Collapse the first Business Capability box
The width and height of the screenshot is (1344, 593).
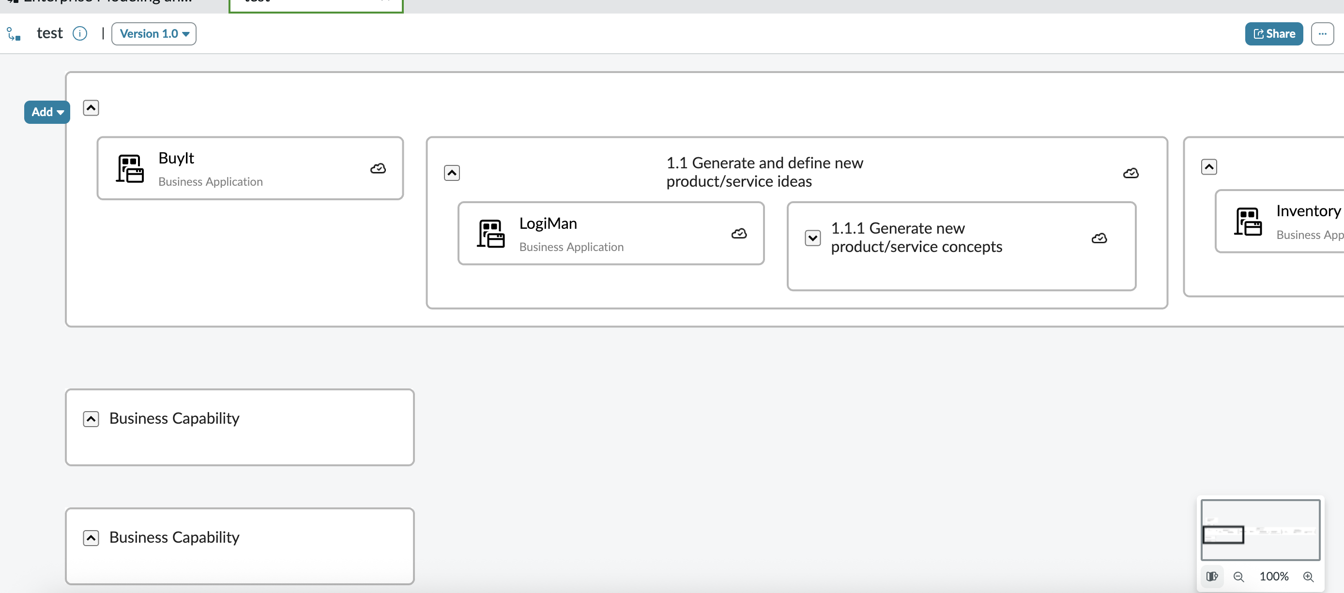(x=91, y=419)
